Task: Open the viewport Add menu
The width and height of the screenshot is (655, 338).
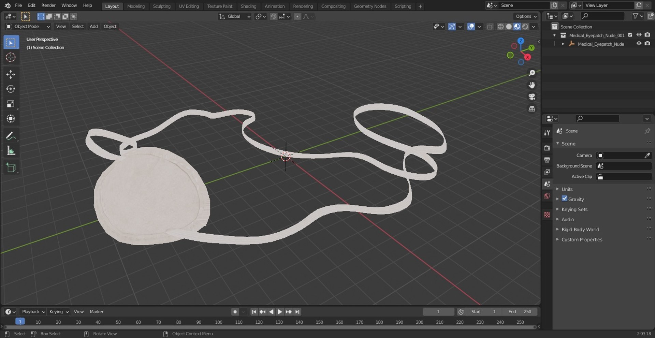Action: pyautogui.click(x=93, y=27)
